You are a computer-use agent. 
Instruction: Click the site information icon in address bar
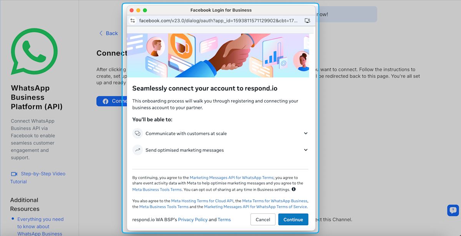133,20
